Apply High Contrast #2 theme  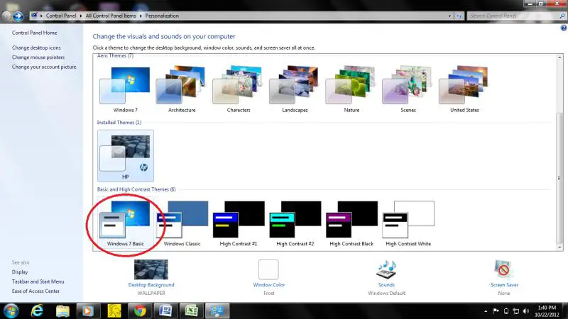click(x=295, y=223)
